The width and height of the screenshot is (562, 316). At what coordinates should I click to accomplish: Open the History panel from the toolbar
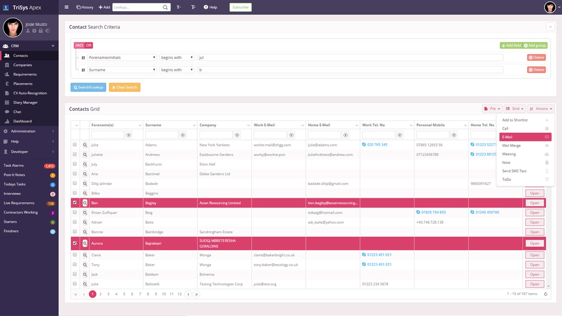click(84, 7)
